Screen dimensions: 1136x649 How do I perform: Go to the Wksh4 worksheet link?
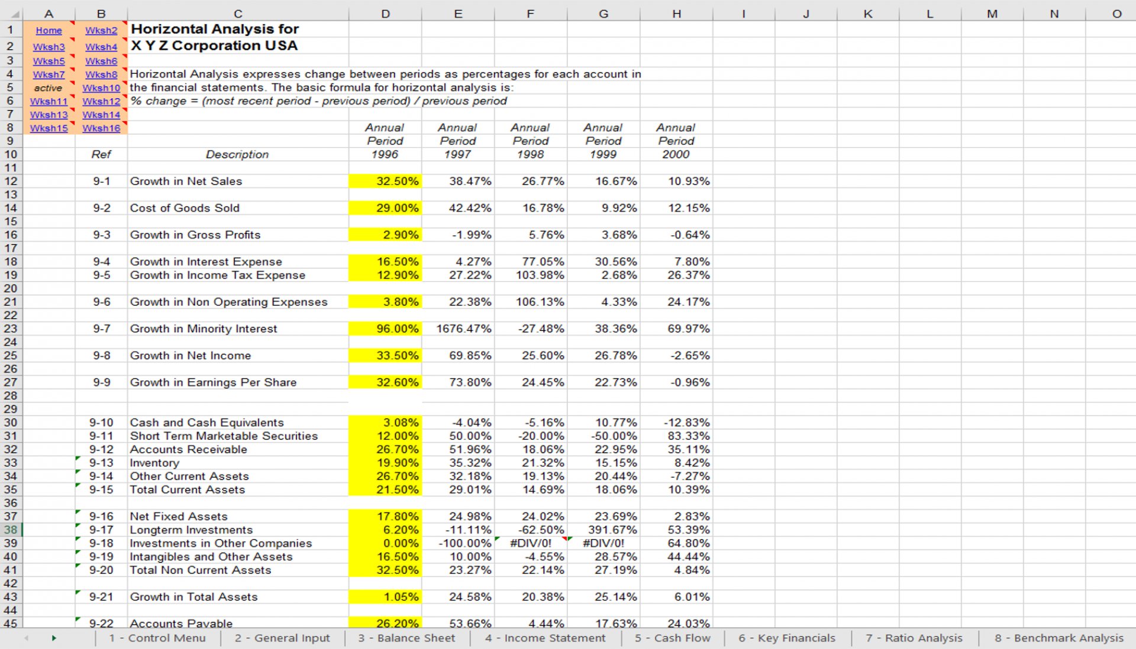[x=101, y=47]
